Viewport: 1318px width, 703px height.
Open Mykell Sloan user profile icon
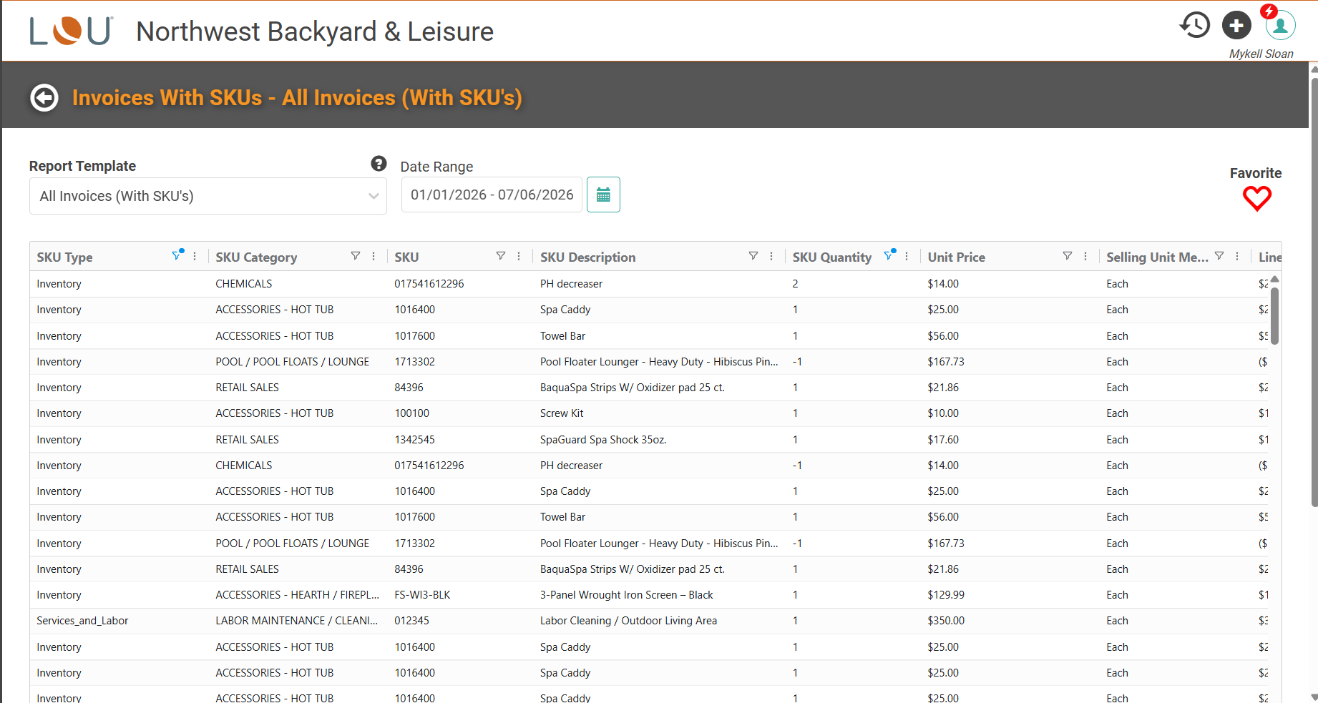pos(1280,26)
